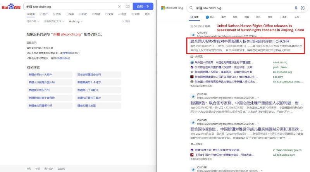Open Baidu camera image search
Image resolution: width=310 pixels, height=172 pixels.
tap(127, 6)
